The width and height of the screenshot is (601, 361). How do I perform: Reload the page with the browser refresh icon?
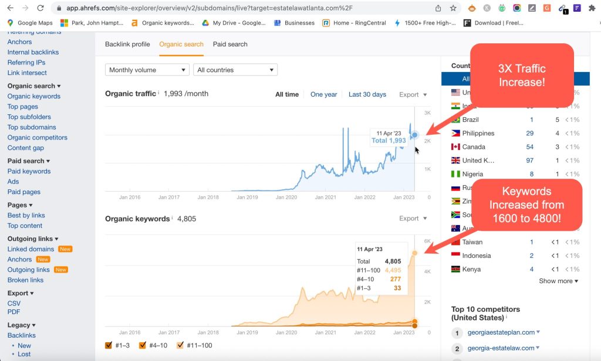click(40, 8)
